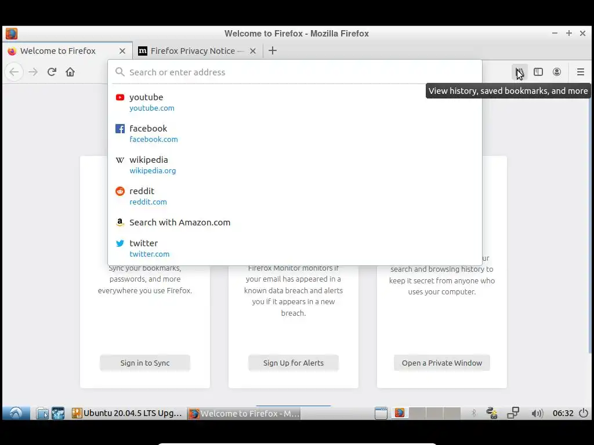Click the Sign in to Sync button
Viewport: 594px width, 445px height.
144,363
